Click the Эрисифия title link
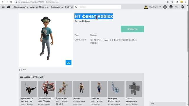 coord(61,98)
